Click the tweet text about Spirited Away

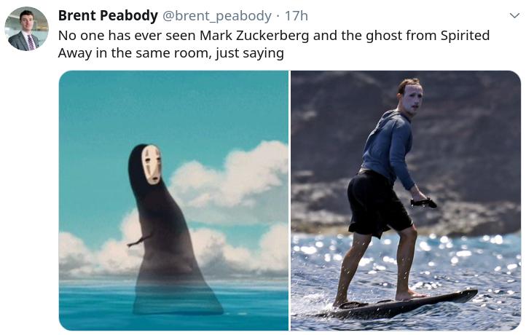(274, 44)
